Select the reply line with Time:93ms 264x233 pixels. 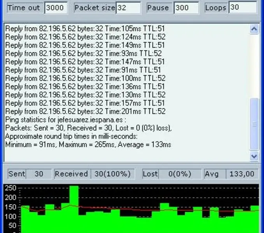pos(84,53)
